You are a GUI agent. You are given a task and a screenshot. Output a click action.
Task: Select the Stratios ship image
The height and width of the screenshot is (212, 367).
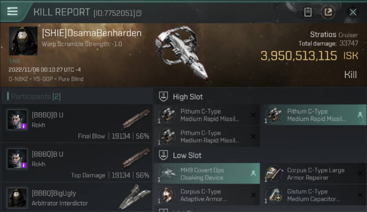click(x=181, y=54)
